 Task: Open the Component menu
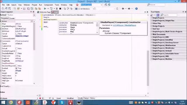click(48, 5)
